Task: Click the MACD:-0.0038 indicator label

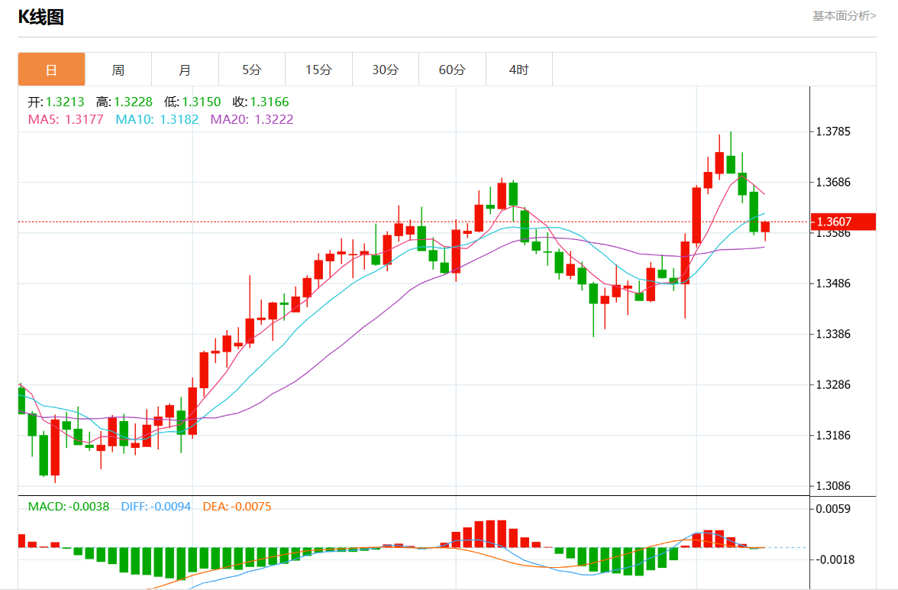Action: 69,507
